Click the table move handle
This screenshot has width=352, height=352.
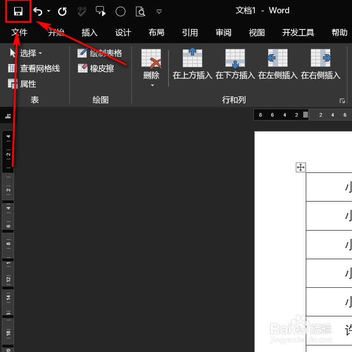point(301,168)
